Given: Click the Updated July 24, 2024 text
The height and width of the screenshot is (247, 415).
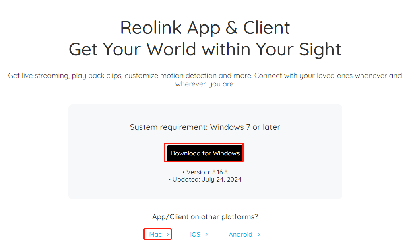Looking at the screenshot, I should point(207,180).
